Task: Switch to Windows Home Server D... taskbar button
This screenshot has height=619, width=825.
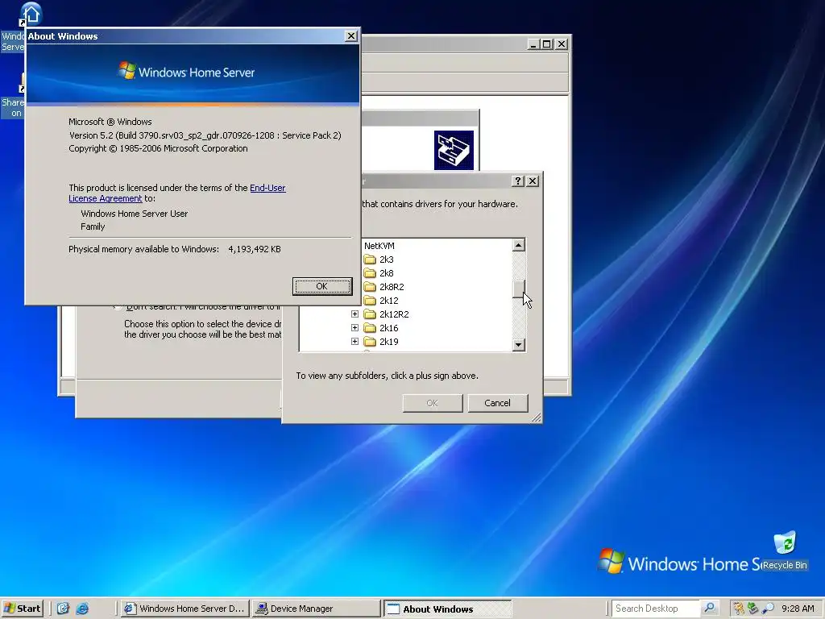Action: pyautogui.click(x=184, y=609)
